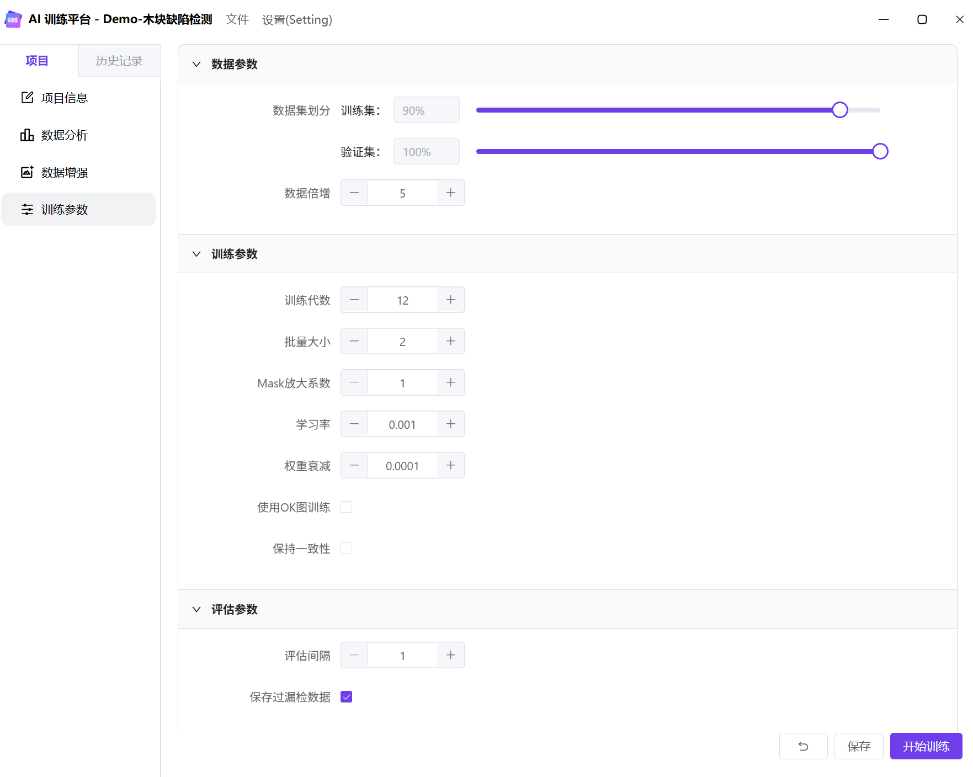This screenshot has width=973, height=777.
Task: Increase 学习率 with the plus icon
Action: click(x=451, y=424)
